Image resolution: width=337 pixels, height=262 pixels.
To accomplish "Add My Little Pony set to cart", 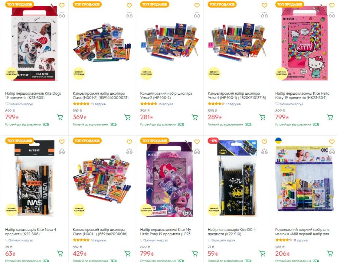I will (x=195, y=254).
